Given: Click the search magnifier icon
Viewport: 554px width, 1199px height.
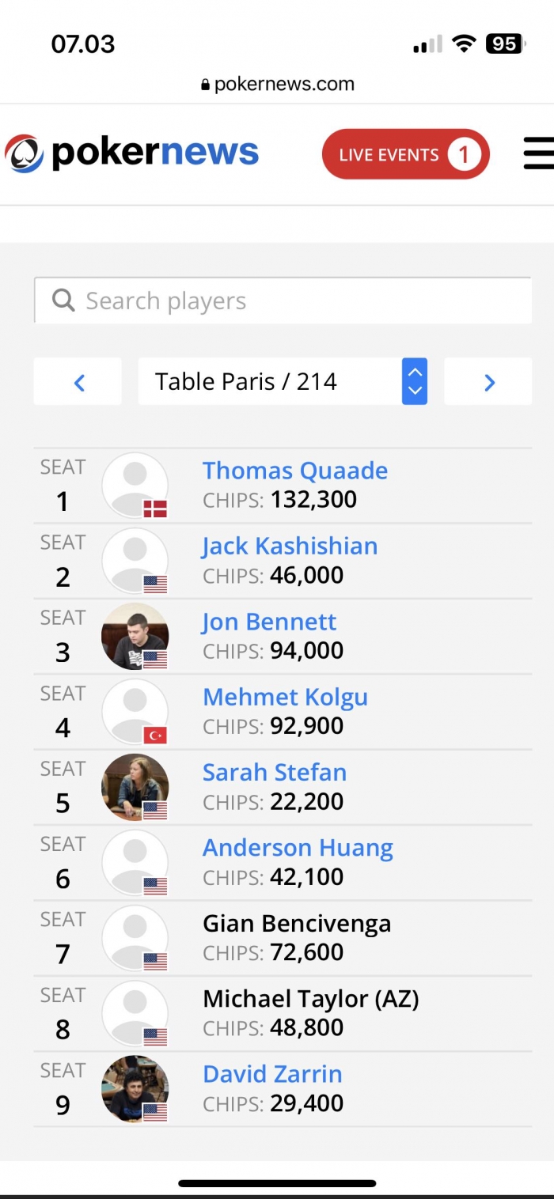Looking at the screenshot, I should [x=63, y=301].
